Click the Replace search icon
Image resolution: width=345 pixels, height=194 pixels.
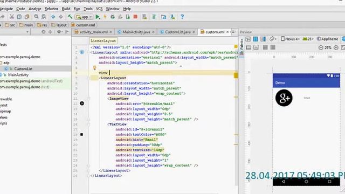pyautogui.click(x=44, y=17)
